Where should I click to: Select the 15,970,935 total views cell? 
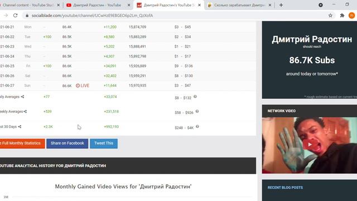(138, 85)
